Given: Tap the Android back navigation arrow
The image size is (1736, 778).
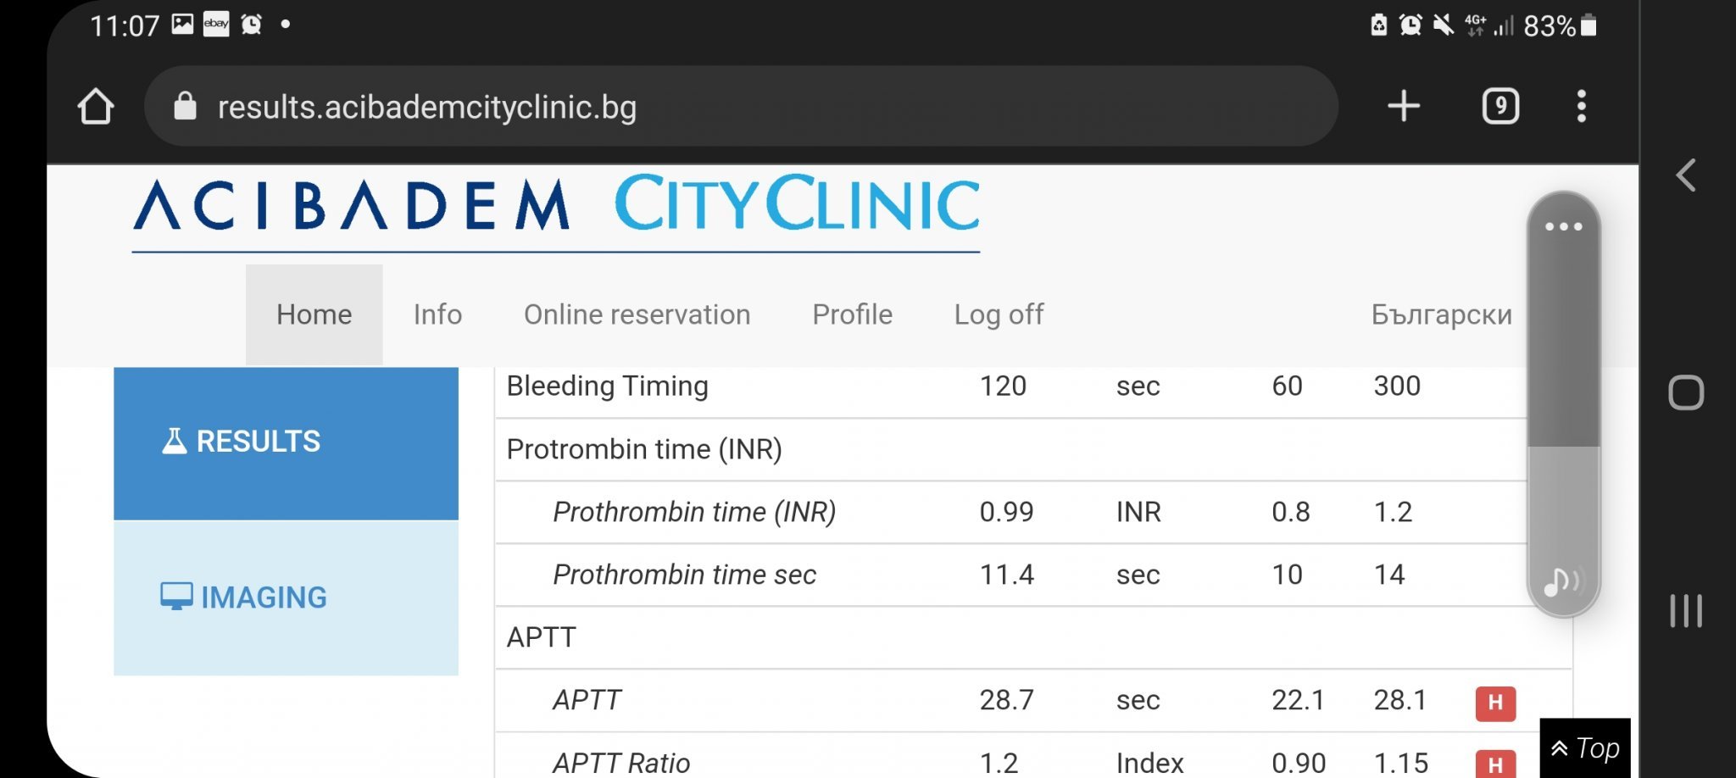Looking at the screenshot, I should (1686, 176).
